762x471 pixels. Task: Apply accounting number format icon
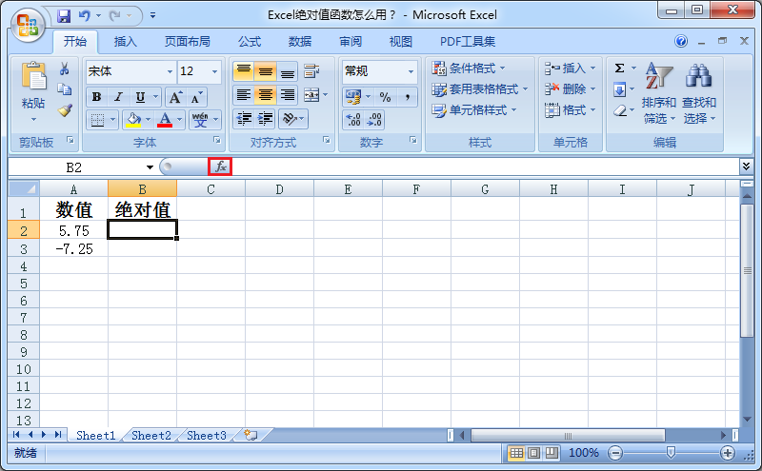click(x=353, y=97)
